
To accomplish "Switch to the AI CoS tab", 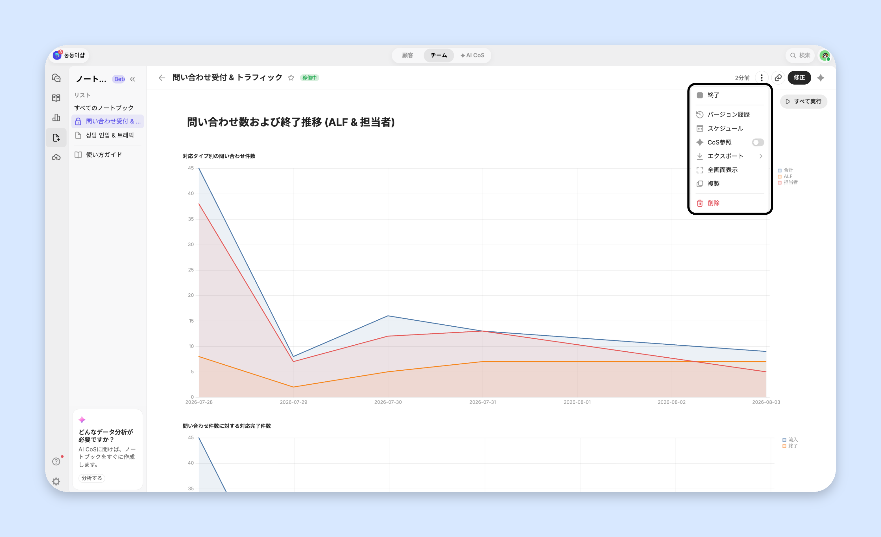I will pyautogui.click(x=472, y=55).
